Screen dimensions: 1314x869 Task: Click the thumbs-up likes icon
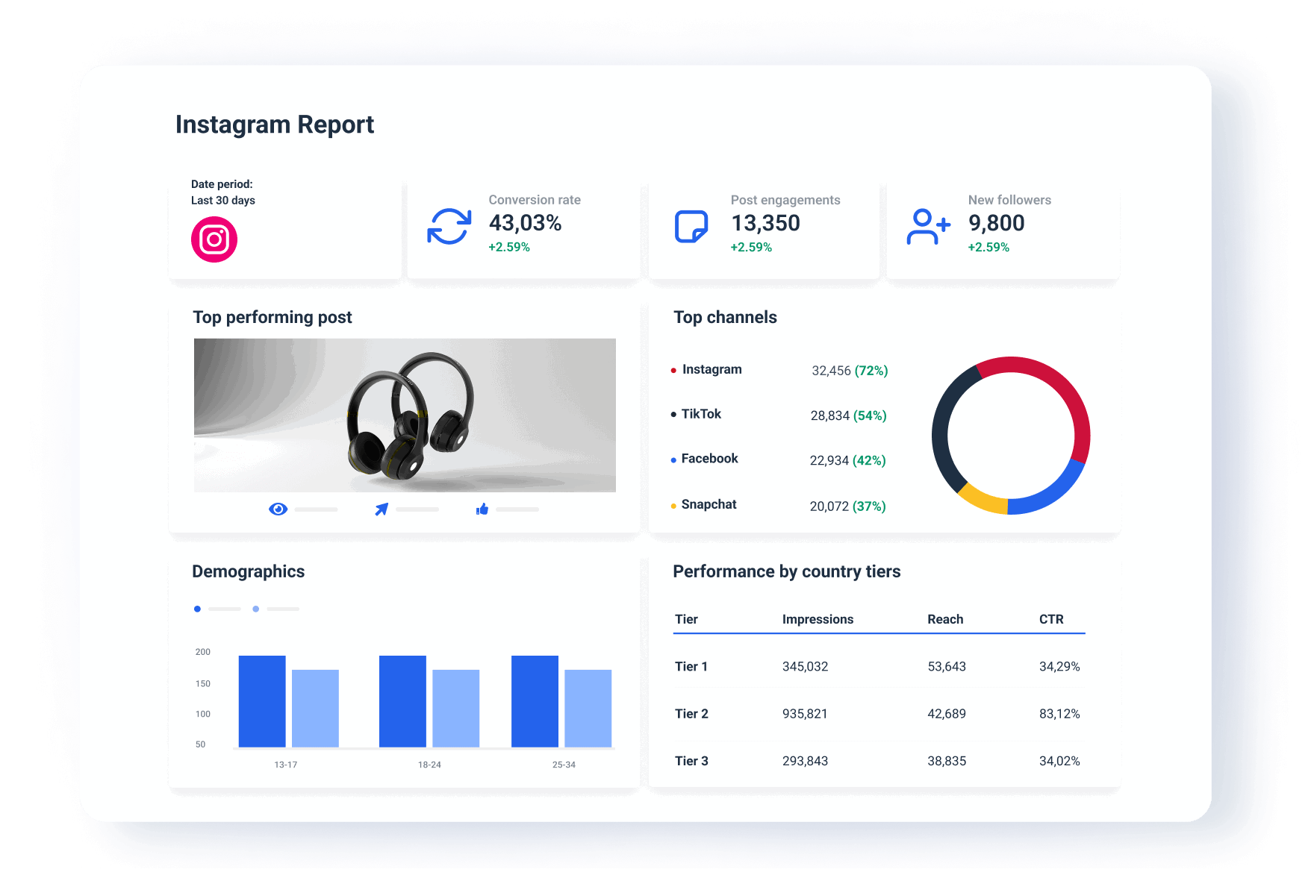point(483,509)
